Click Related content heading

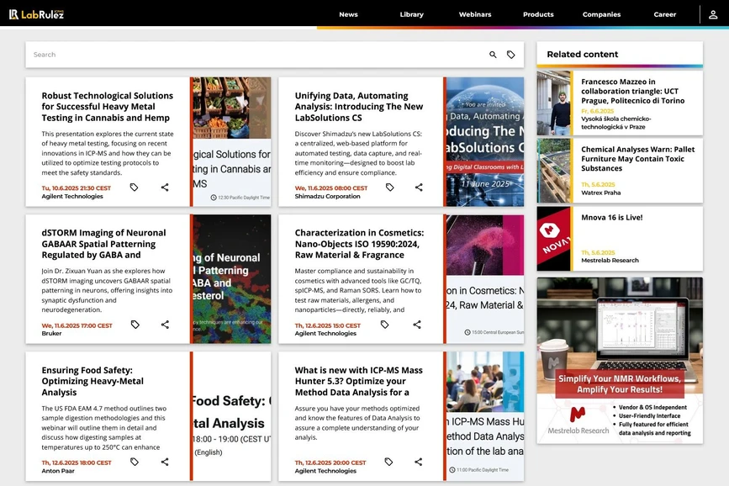[x=582, y=54]
